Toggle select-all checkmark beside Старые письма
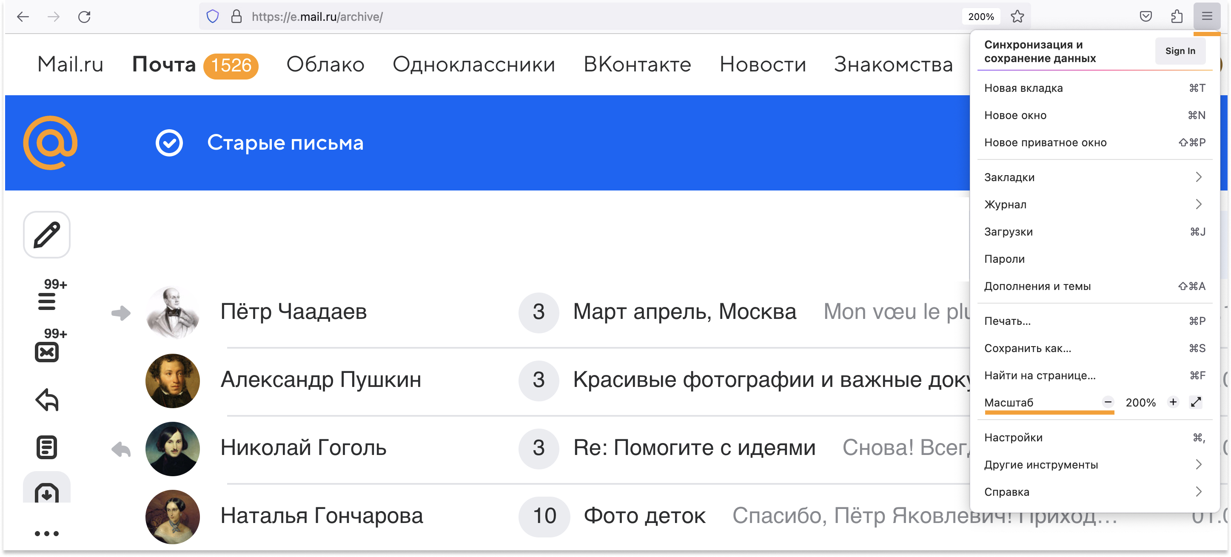 tap(169, 143)
